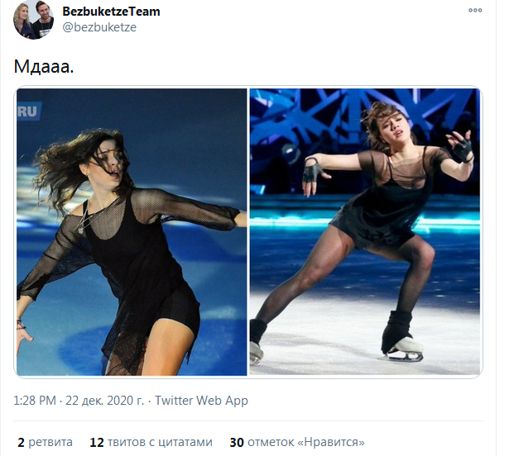This screenshot has height=456, width=509.
Task: Open the Twitter Web App source link
Action: (x=201, y=401)
